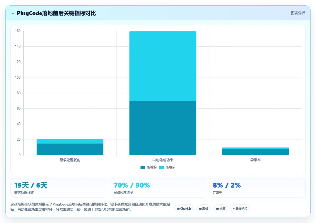Click the icon in the Chart.js tag
The image size is (316, 223).
point(178,209)
